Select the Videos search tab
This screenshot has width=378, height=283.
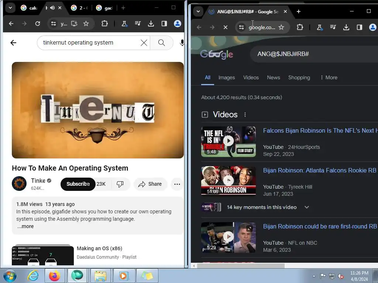pyautogui.click(x=251, y=77)
